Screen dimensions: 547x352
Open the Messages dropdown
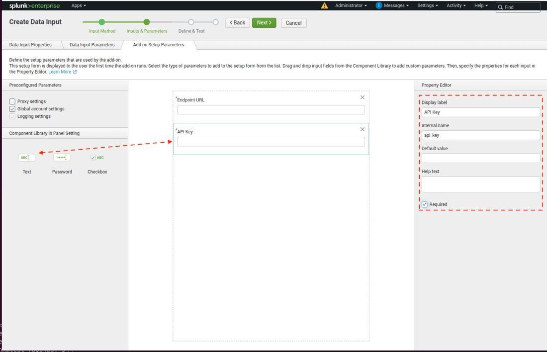pos(396,5)
